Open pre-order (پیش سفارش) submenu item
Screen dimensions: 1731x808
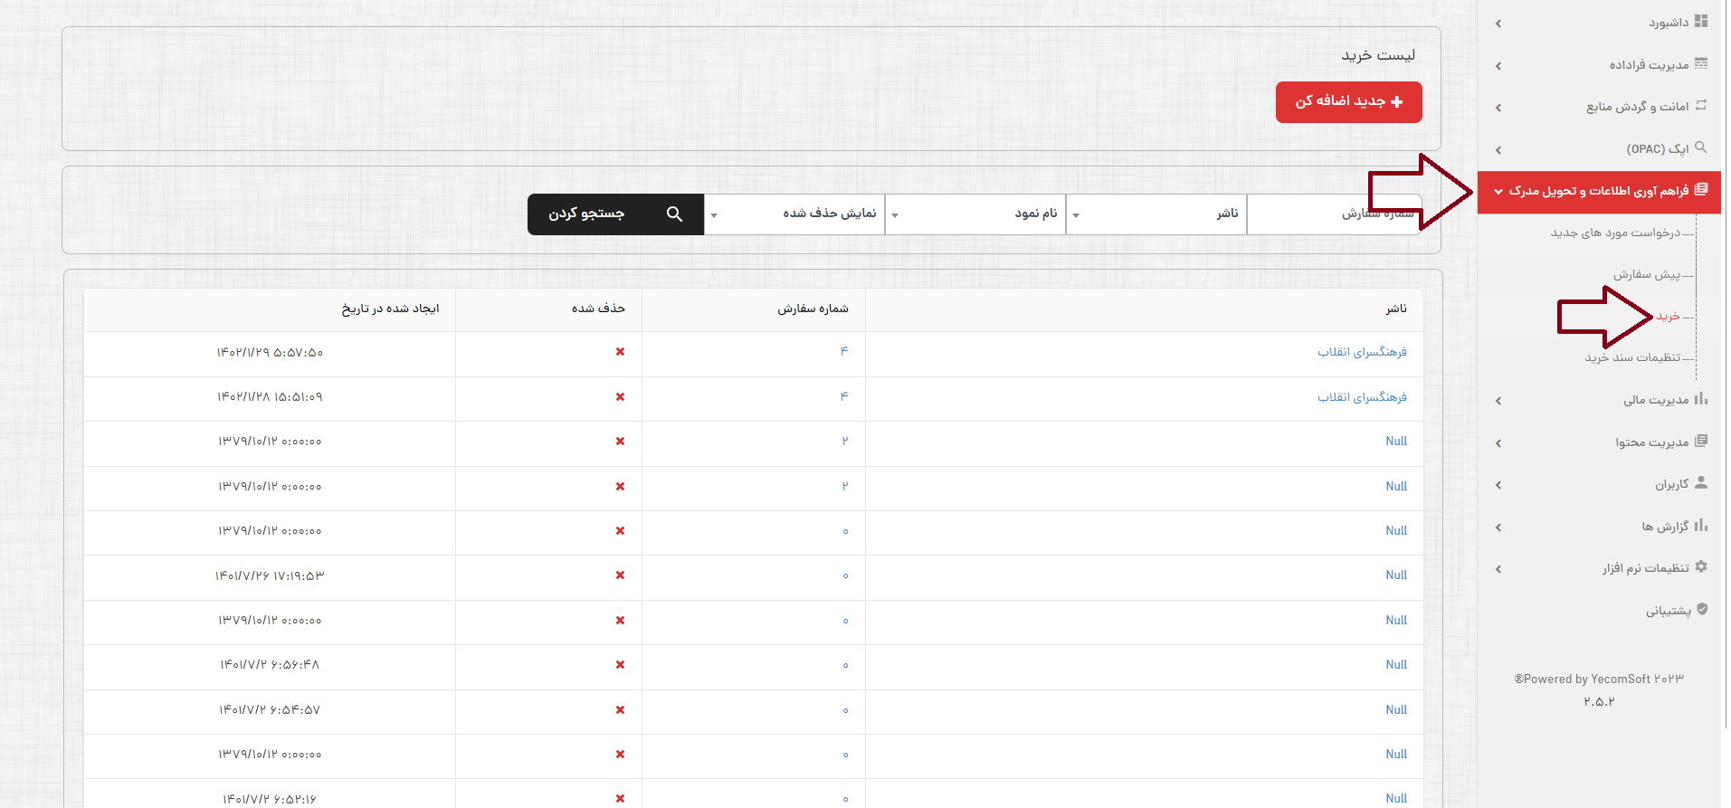coord(1646,274)
